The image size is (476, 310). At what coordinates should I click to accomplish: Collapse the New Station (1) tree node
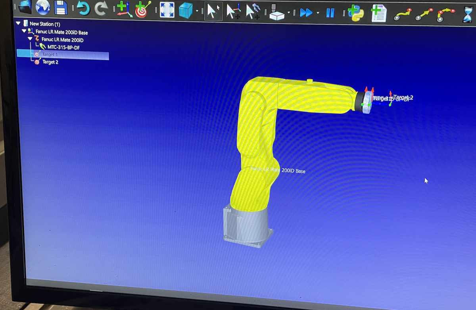click(x=18, y=23)
